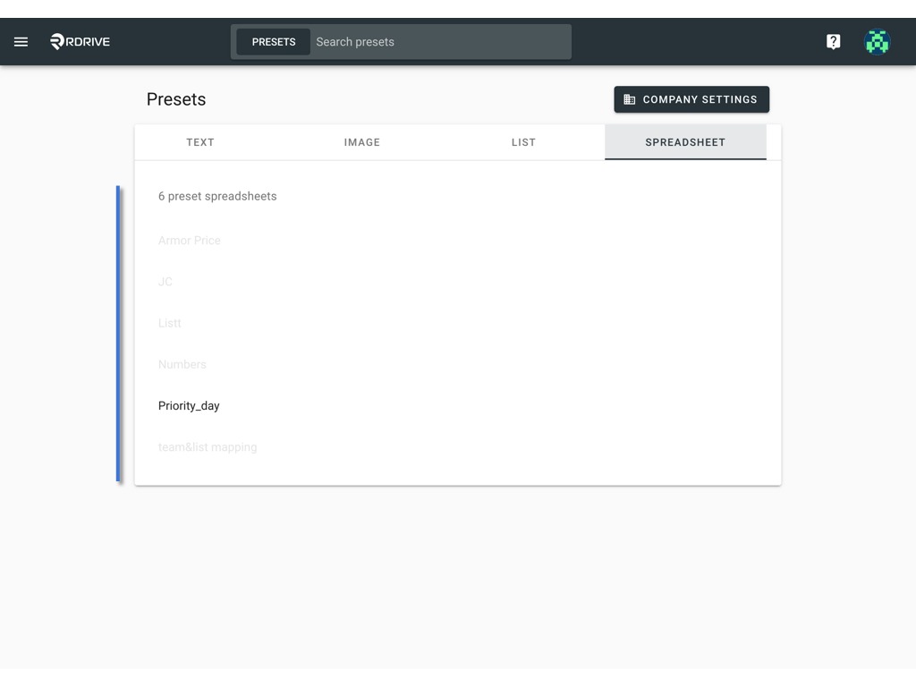Focus the Search presets field
The height and width of the screenshot is (687, 916).
coord(440,42)
